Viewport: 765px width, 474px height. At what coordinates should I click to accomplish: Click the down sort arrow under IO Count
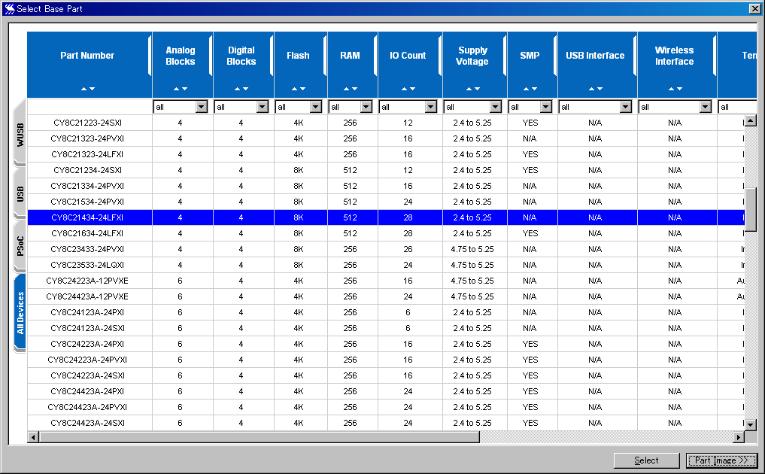412,89
